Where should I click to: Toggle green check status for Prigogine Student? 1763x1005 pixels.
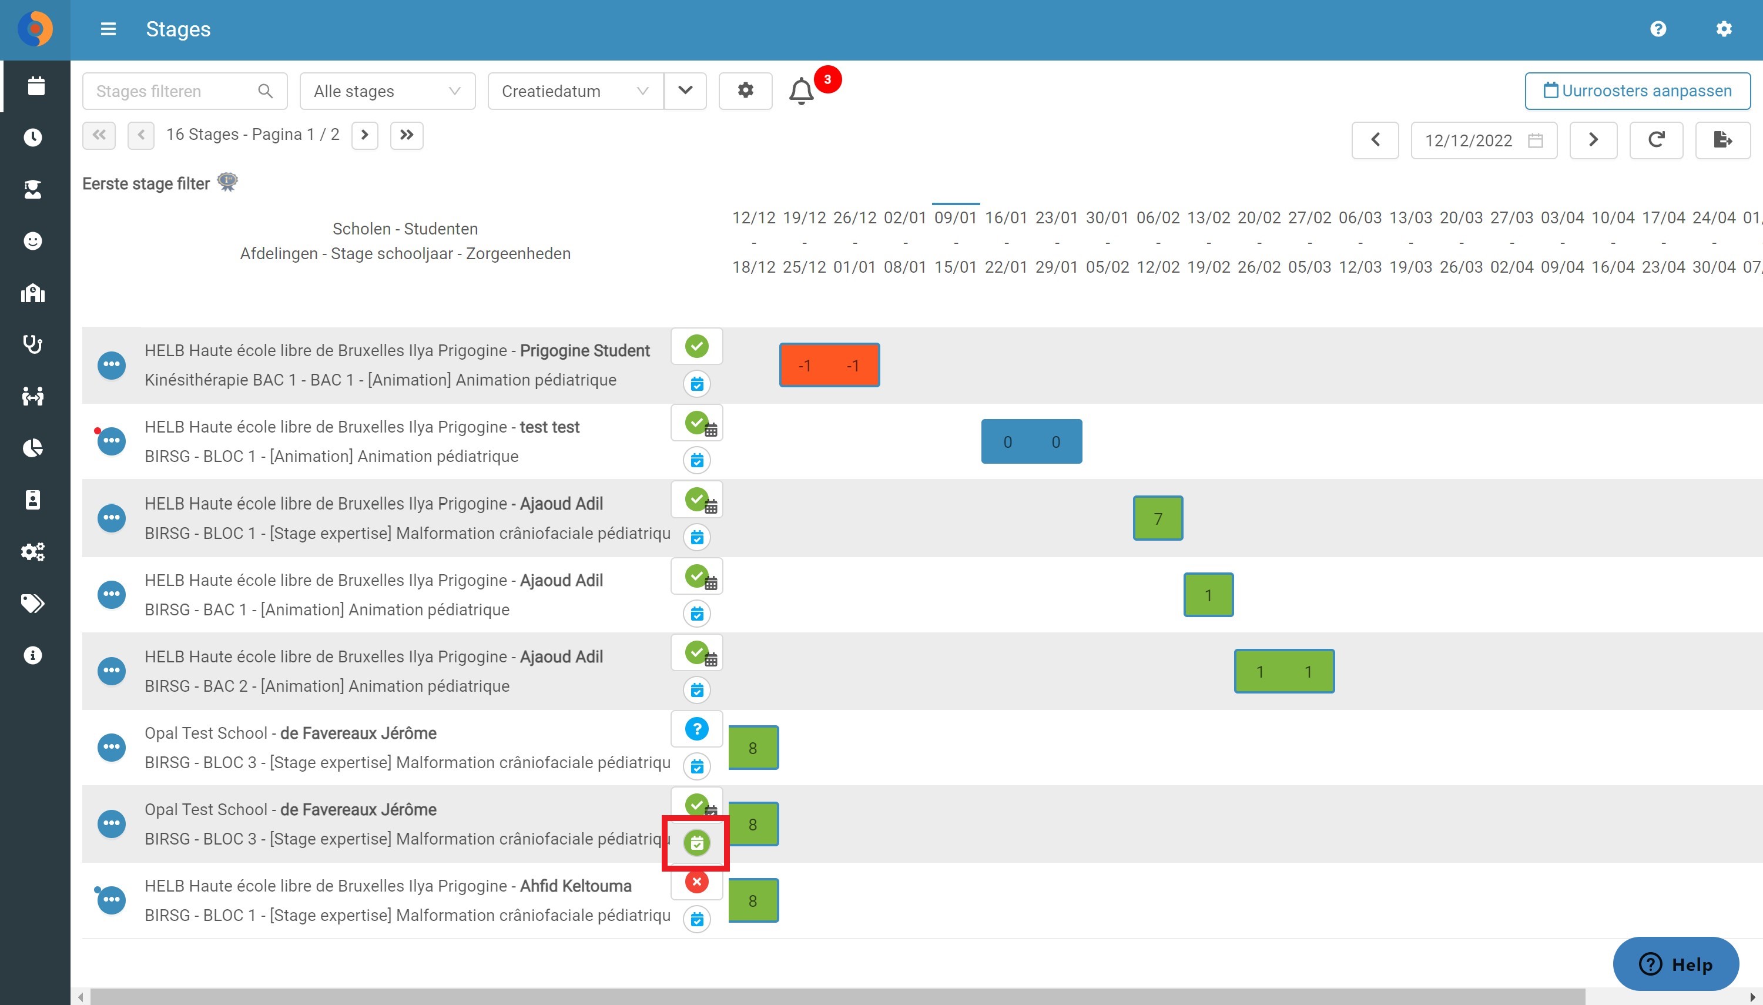[696, 346]
